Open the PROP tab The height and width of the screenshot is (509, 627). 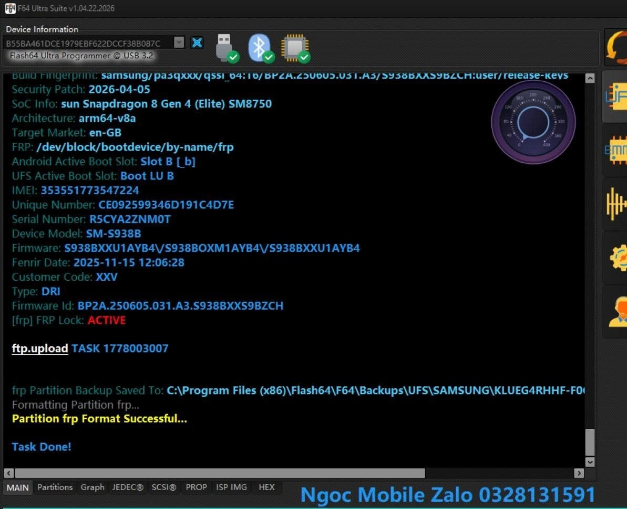point(197,487)
